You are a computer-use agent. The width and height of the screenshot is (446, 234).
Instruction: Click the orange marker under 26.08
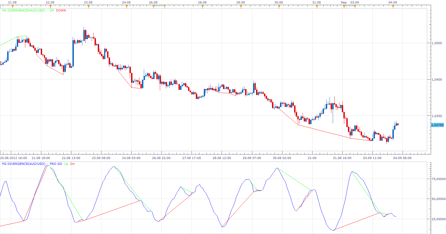[153, 6]
